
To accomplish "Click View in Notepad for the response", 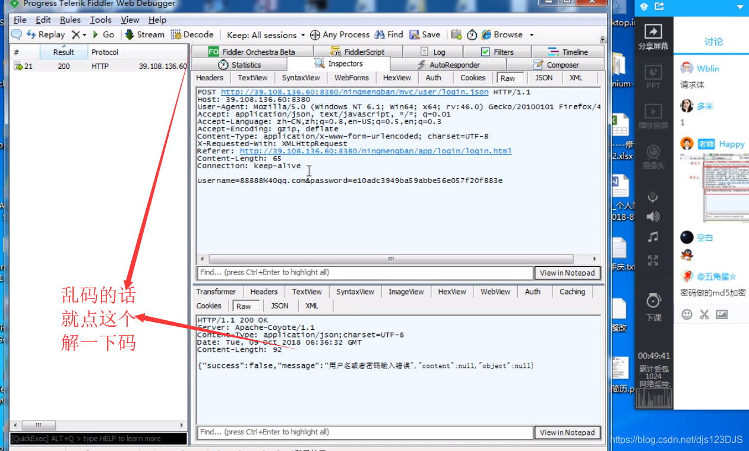I will [x=567, y=433].
